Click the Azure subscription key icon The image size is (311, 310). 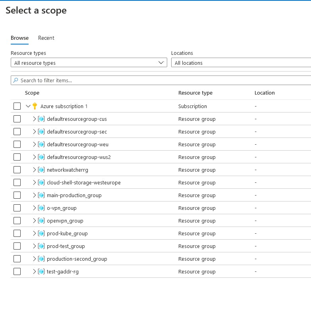click(35, 106)
